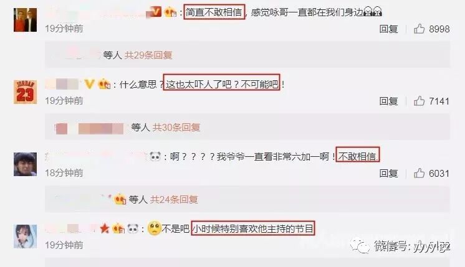Click the crown membership icon in first comment
465x267 pixels.
click(x=170, y=12)
